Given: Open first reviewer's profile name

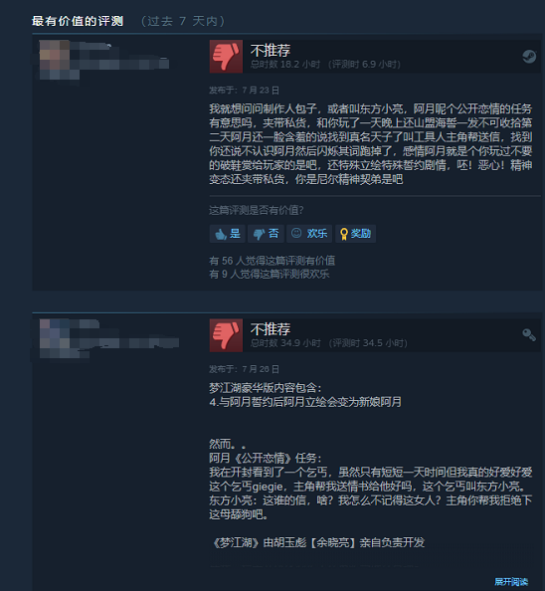Looking at the screenshot, I should tap(91, 47).
